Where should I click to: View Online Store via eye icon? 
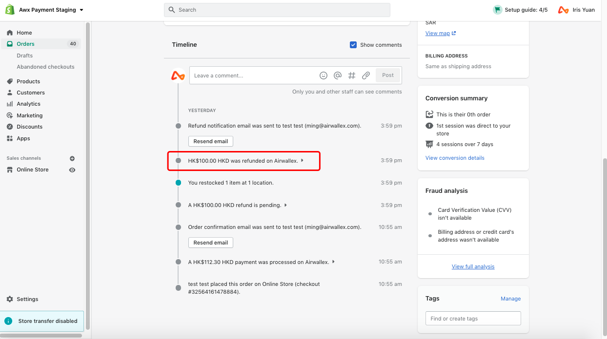point(72,170)
